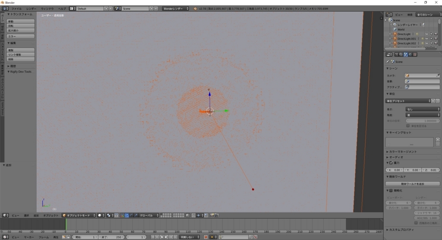Open the World properties tab icon
The height and width of the screenshot is (240, 442).
coord(410,54)
